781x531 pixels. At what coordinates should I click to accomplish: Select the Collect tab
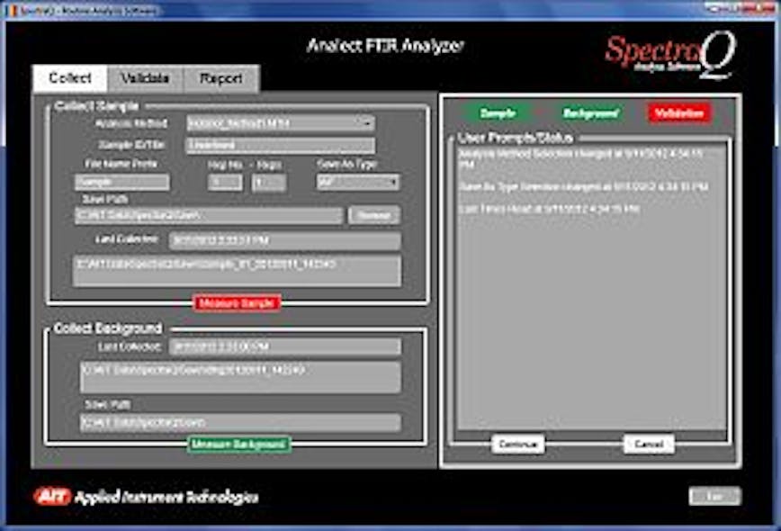[x=72, y=77]
